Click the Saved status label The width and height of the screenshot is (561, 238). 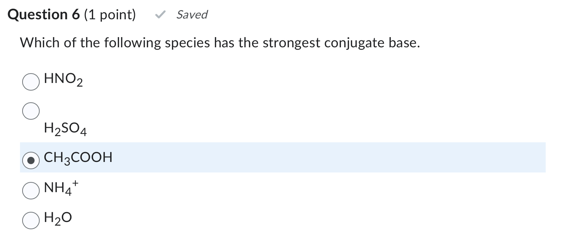click(192, 15)
